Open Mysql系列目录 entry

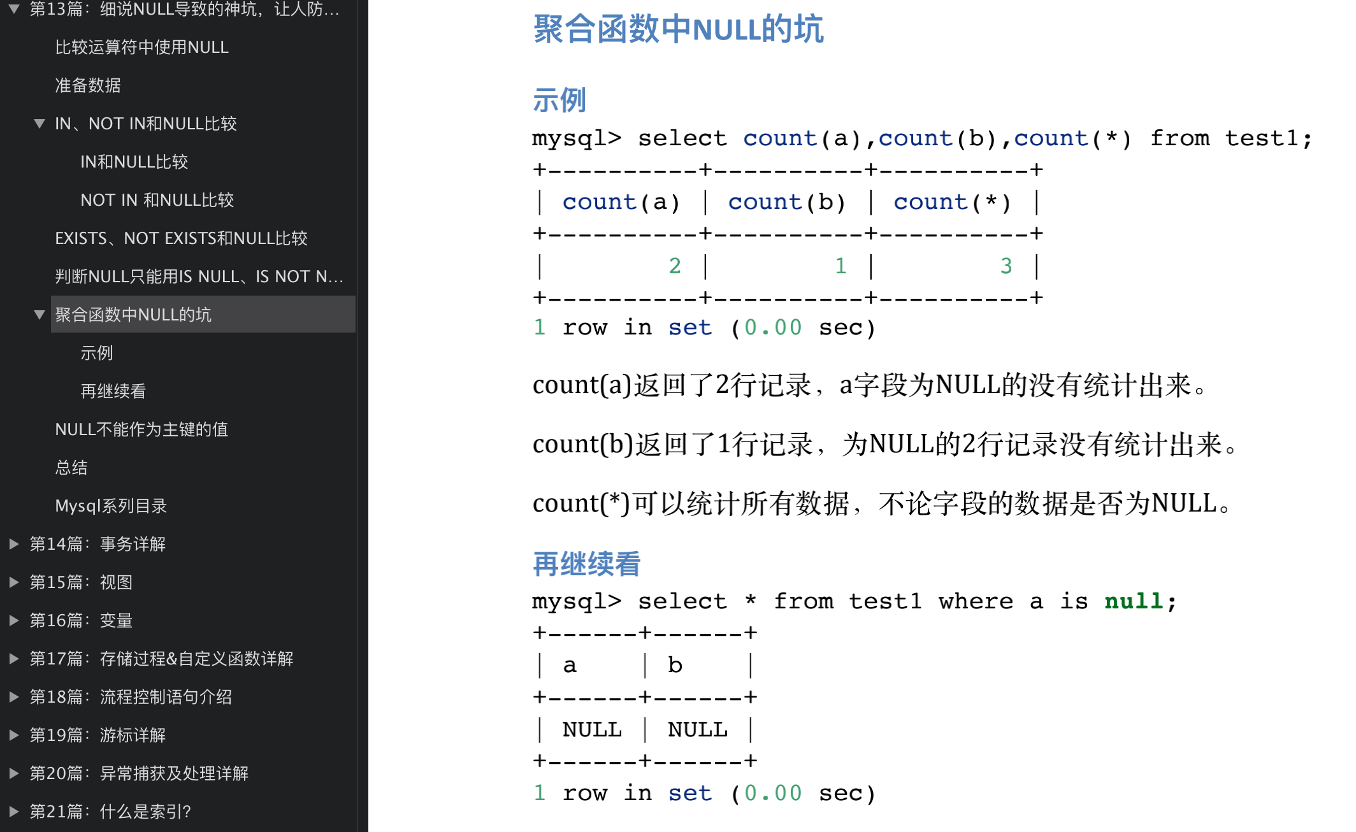click(x=111, y=506)
